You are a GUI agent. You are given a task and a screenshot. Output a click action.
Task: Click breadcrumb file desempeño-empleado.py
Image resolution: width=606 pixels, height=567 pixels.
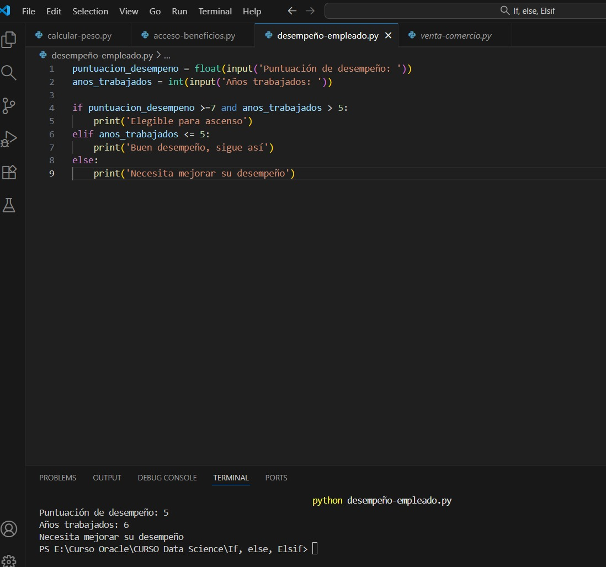pos(102,55)
